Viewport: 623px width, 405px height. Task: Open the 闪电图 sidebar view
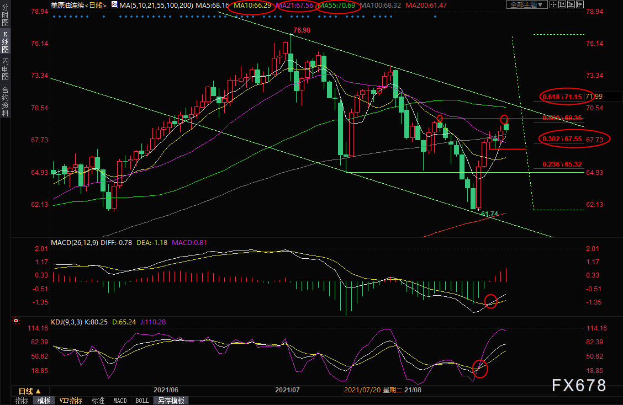point(5,68)
